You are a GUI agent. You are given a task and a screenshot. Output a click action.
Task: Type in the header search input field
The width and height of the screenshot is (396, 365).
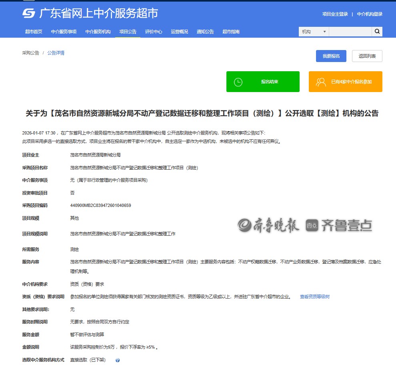pyautogui.click(x=350, y=32)
